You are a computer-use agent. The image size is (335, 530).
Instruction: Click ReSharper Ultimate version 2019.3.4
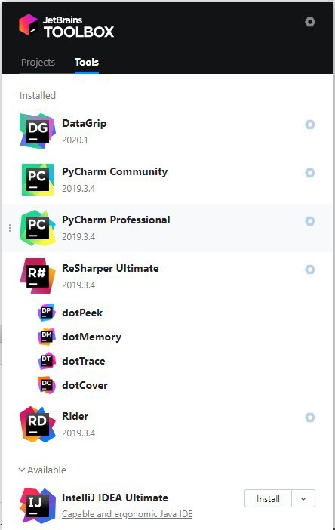(78, 285)
